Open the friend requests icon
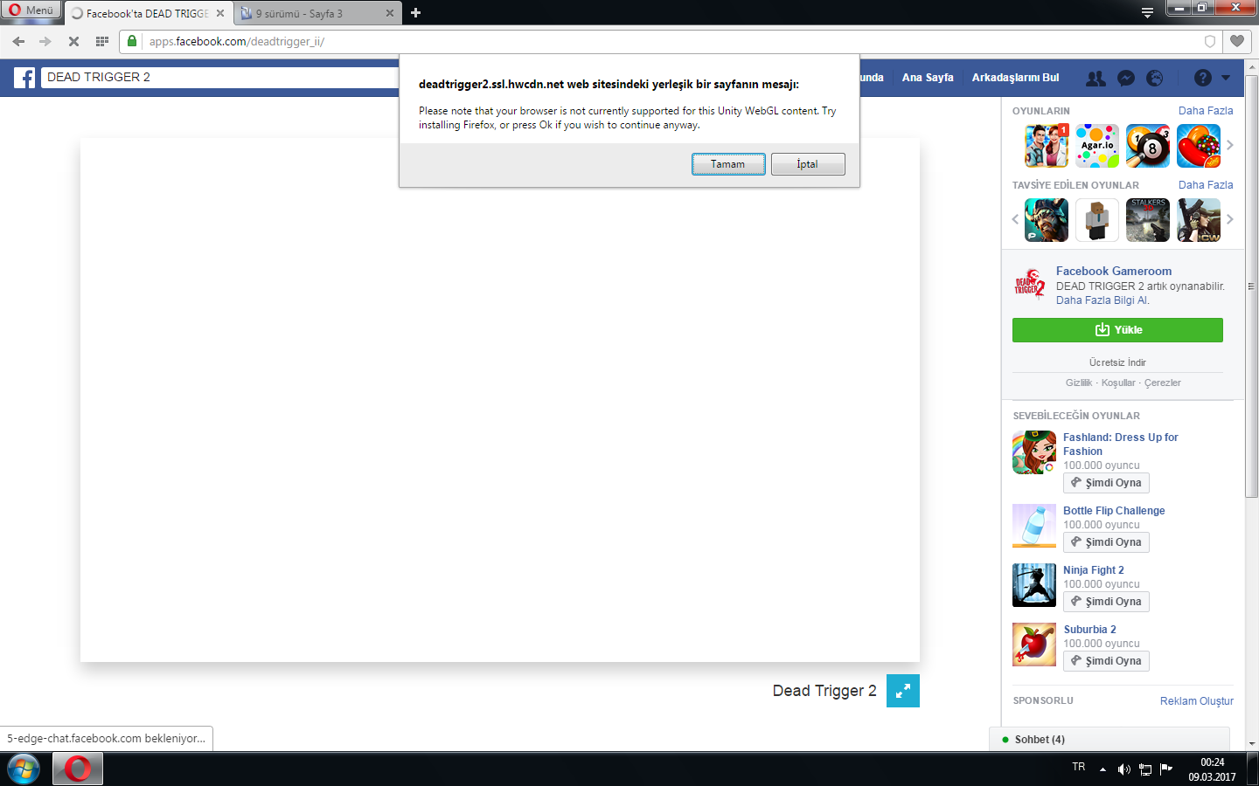 [x=1096, y=78]
